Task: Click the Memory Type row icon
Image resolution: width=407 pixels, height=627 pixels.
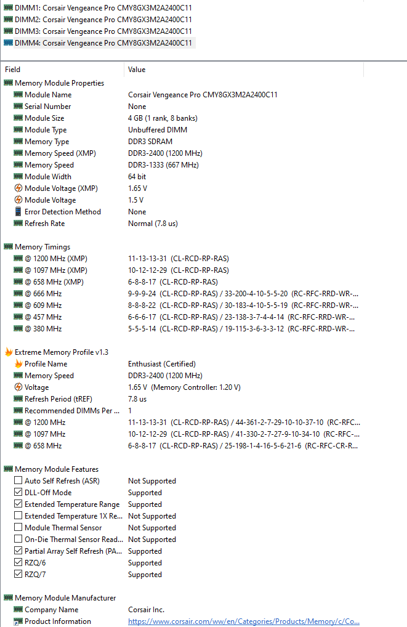Action: (x=18, y=141)
